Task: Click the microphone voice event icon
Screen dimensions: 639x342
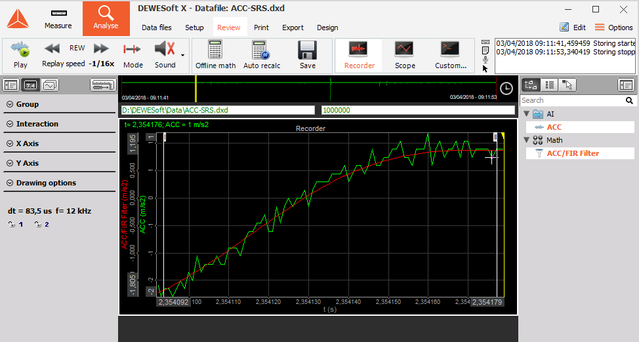Action: (x=485, y=60)
